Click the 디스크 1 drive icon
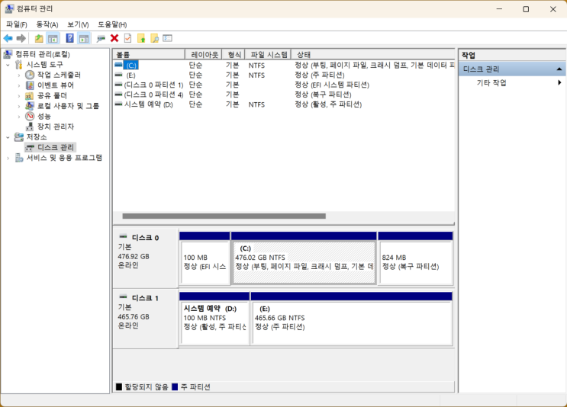This screenshot has height=407, width=567. tap(123, 297)
